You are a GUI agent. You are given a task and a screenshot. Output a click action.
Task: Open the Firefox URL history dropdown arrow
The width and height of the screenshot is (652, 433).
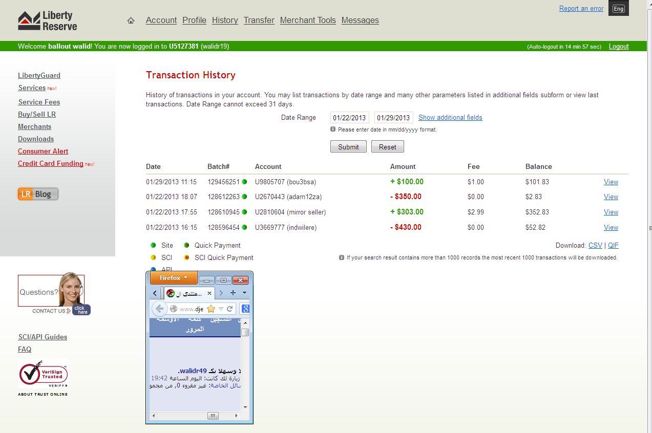coord(221,309)
